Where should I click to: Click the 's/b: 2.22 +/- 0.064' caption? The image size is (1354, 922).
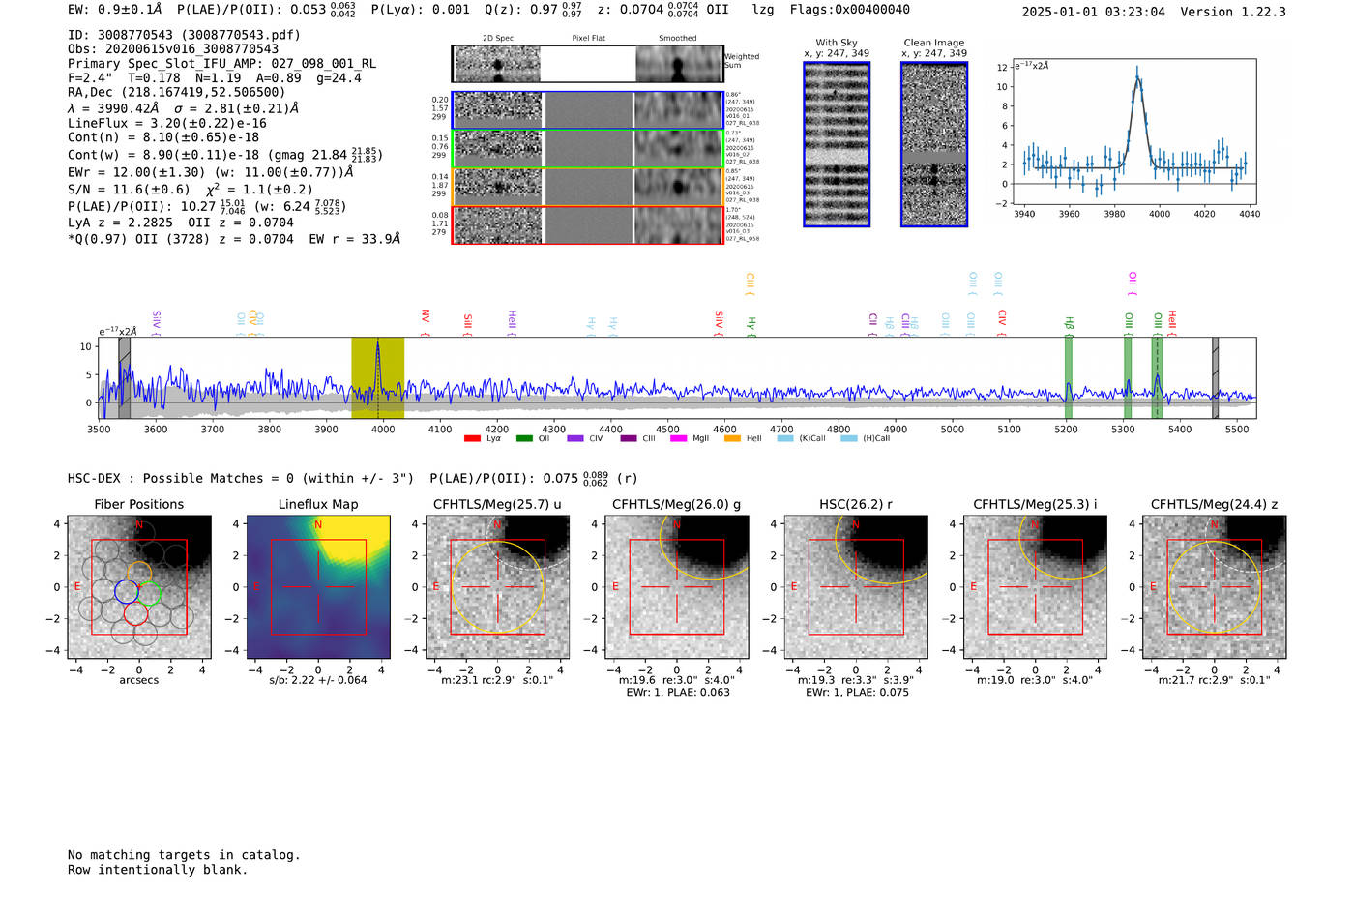[x=318, y=680]
